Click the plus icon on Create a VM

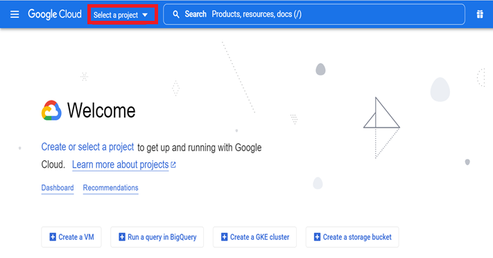click(53, 237)
